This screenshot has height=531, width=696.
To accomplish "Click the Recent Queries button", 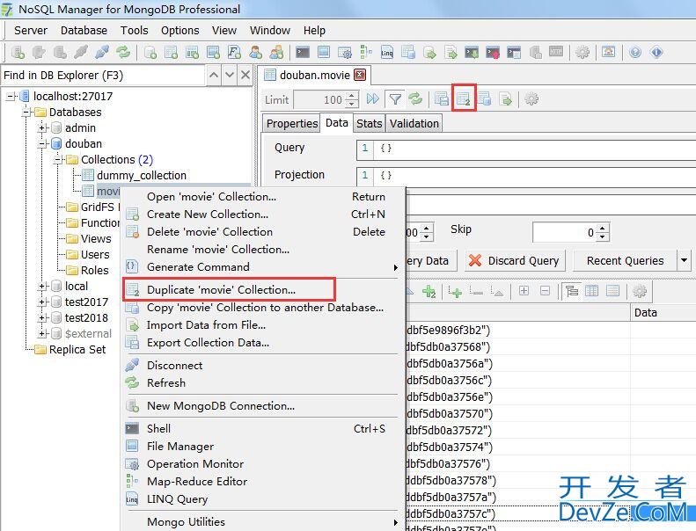I will coord(625,260).
